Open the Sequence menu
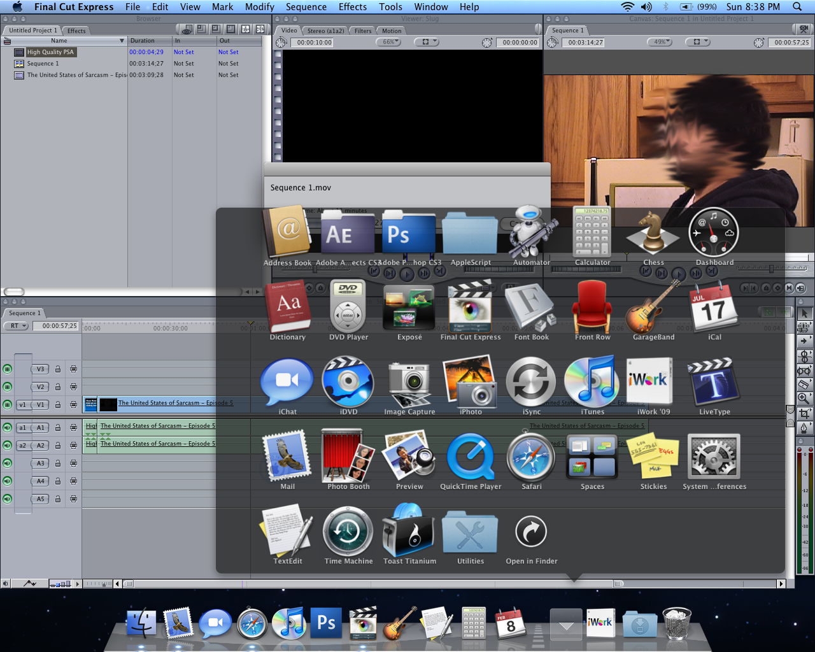The height and width of the screenshot is (652, 815). click(x=306, y=7)
